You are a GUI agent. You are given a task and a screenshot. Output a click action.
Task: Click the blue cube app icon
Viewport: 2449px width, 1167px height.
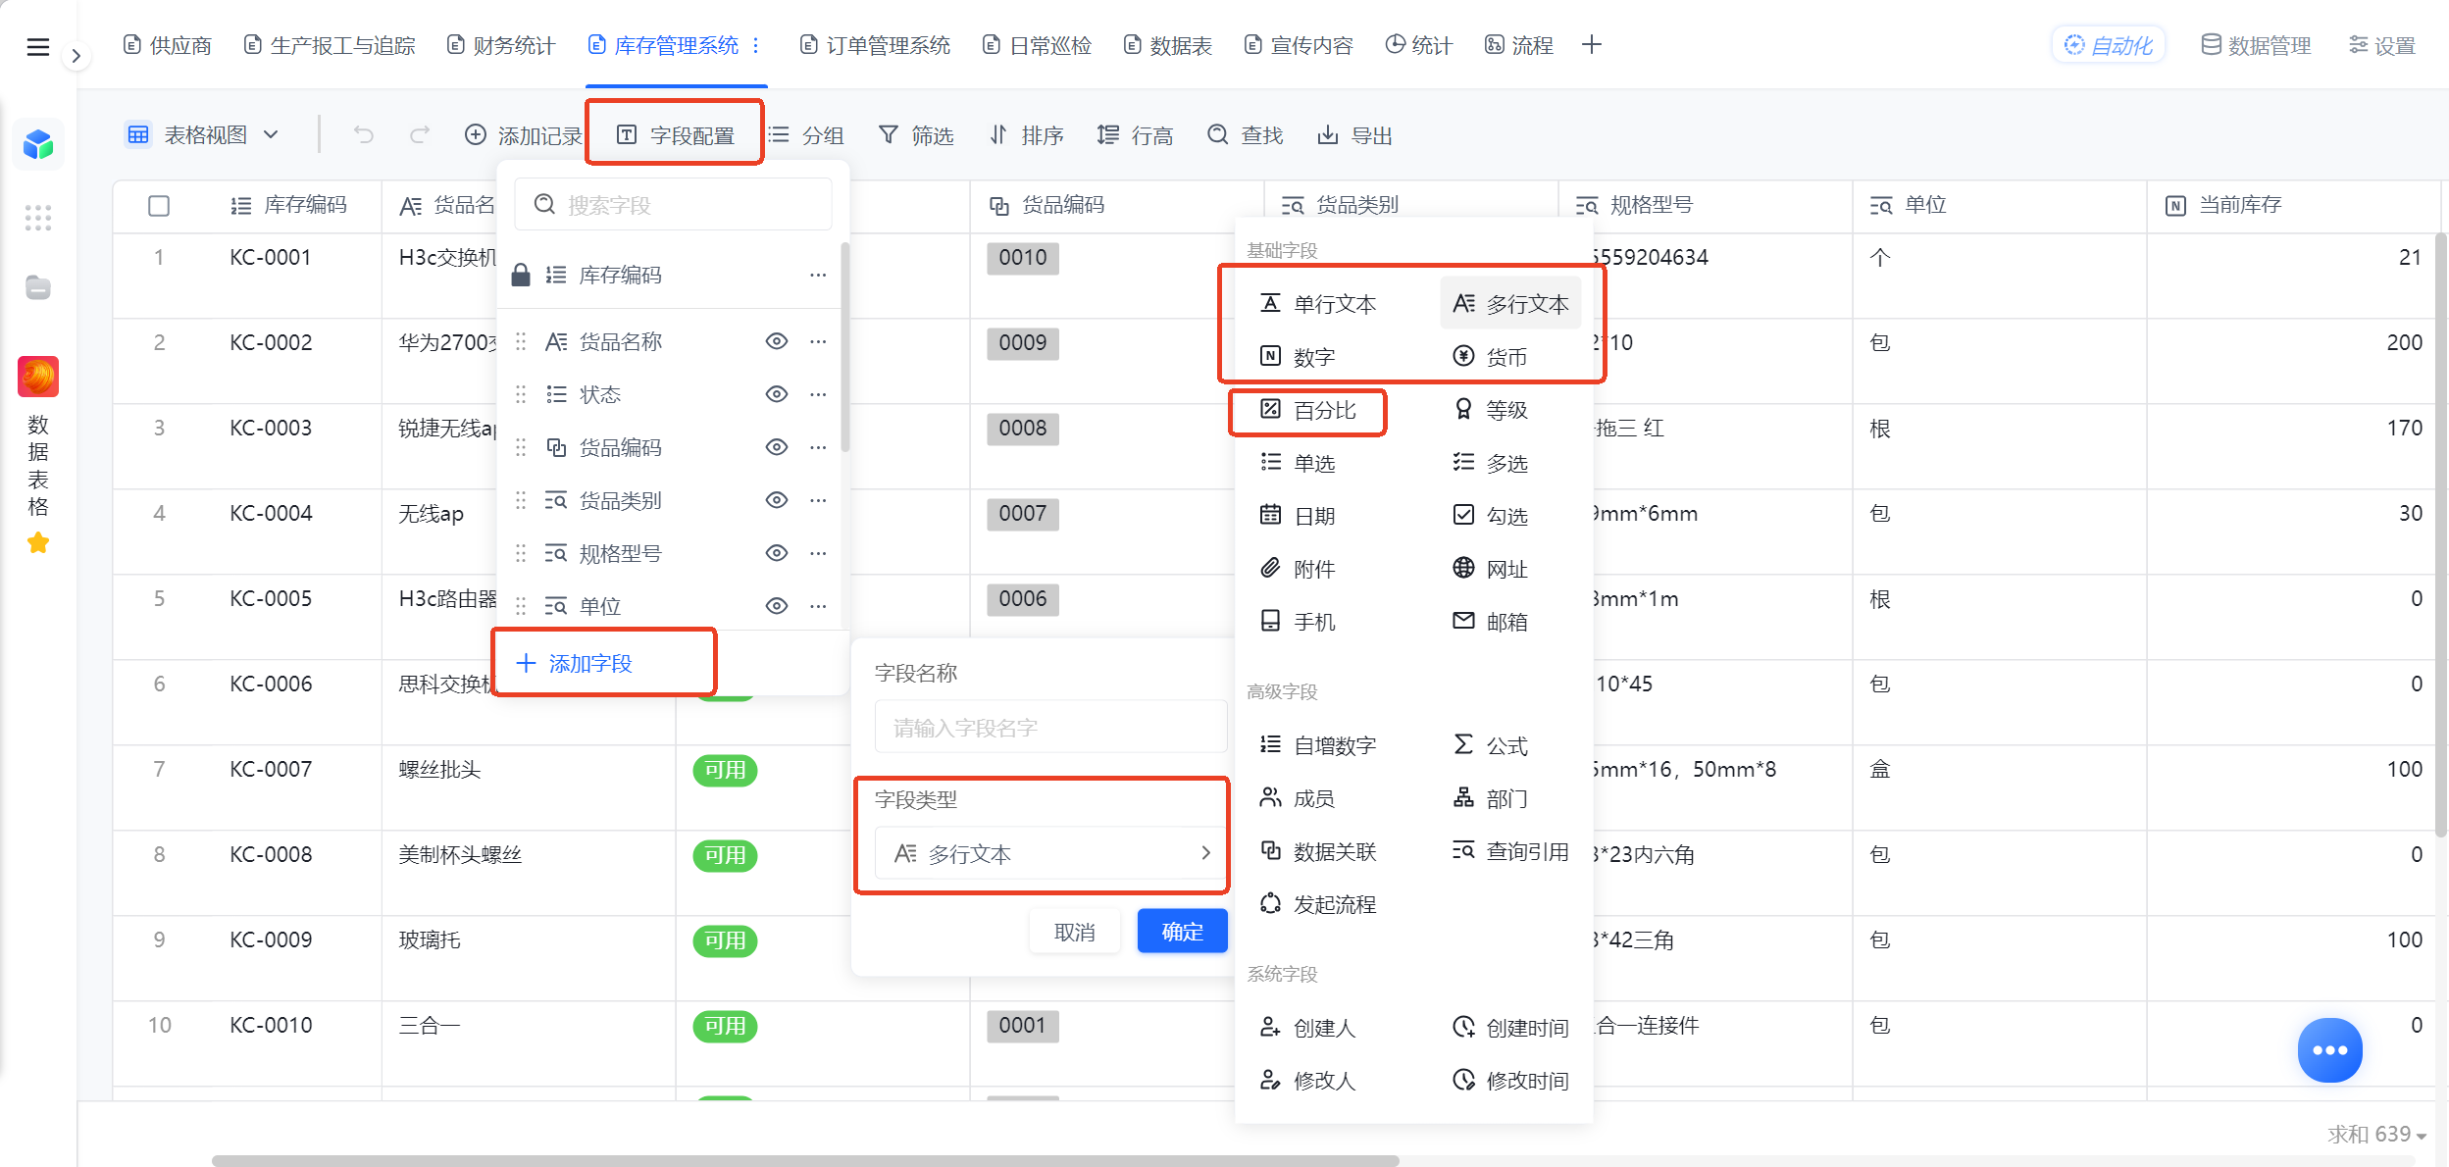(38, 144)
